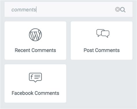Choose the Facebook Comments widget label

coord(35,93)
